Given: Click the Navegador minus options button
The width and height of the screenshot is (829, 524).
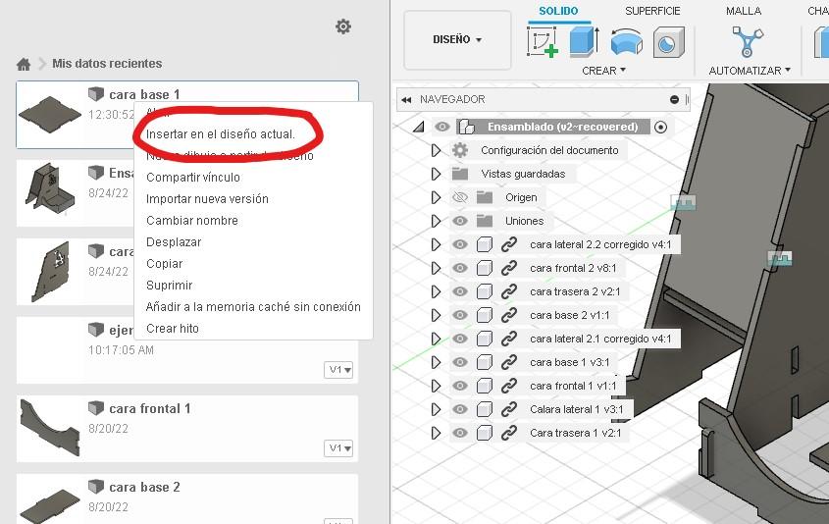Looking at the screenshot, I should 674,99.
